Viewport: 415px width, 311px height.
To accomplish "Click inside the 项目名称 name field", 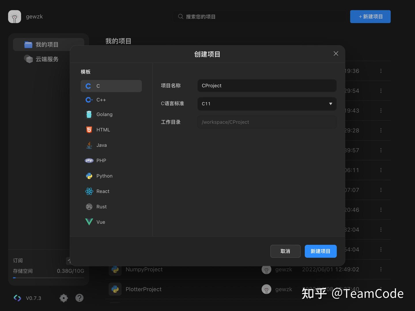I will tap(267, 86).
